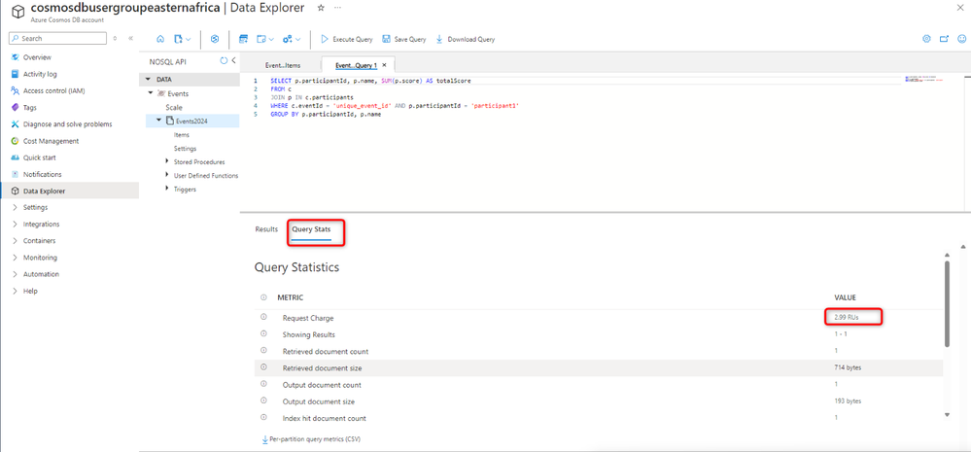Close the Event...Query 1 tab
Image resolution: width=971 pixels, height=452 pixels.
point(385,65)
